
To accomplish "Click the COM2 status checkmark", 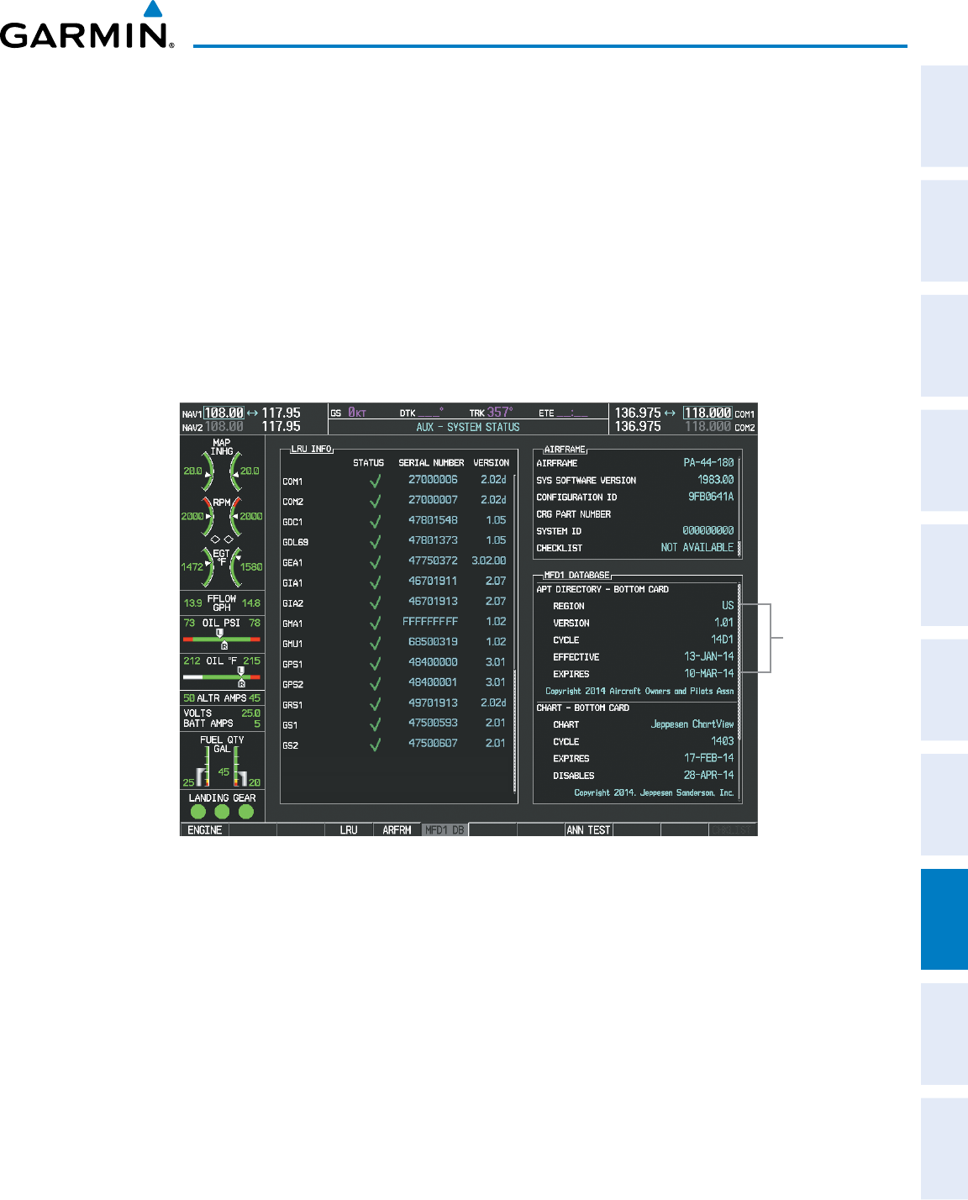I will 375,501.
